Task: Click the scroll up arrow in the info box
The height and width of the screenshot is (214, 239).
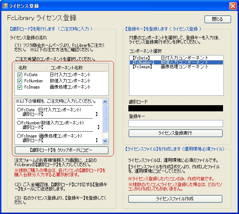Action: (105, 102)
